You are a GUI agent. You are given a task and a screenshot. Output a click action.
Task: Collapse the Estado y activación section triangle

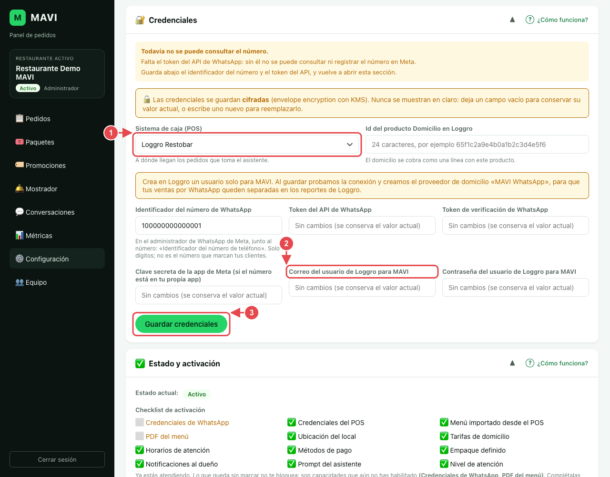click(512, 363)
